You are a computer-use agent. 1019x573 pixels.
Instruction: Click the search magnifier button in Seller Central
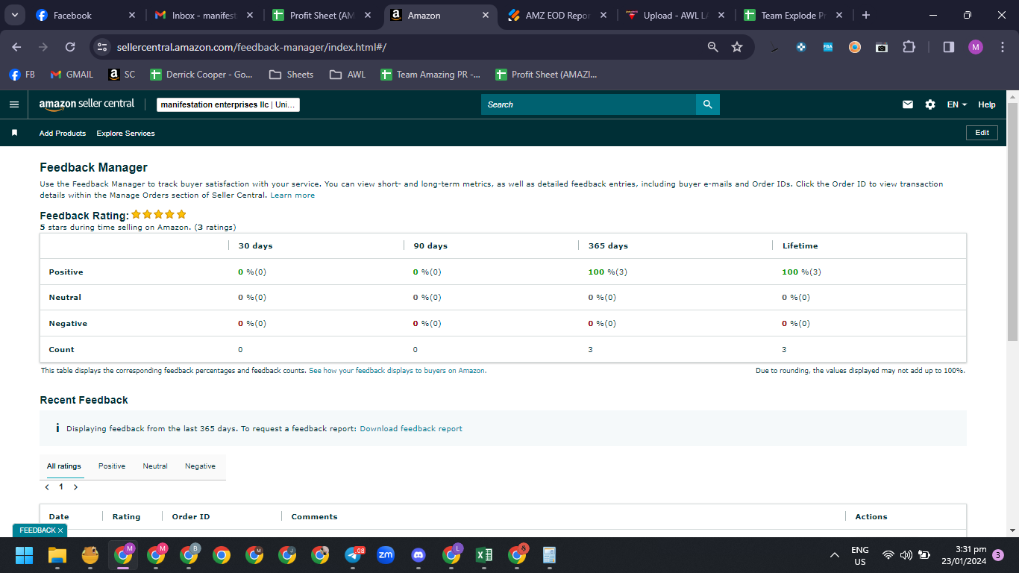pos(708,104)
